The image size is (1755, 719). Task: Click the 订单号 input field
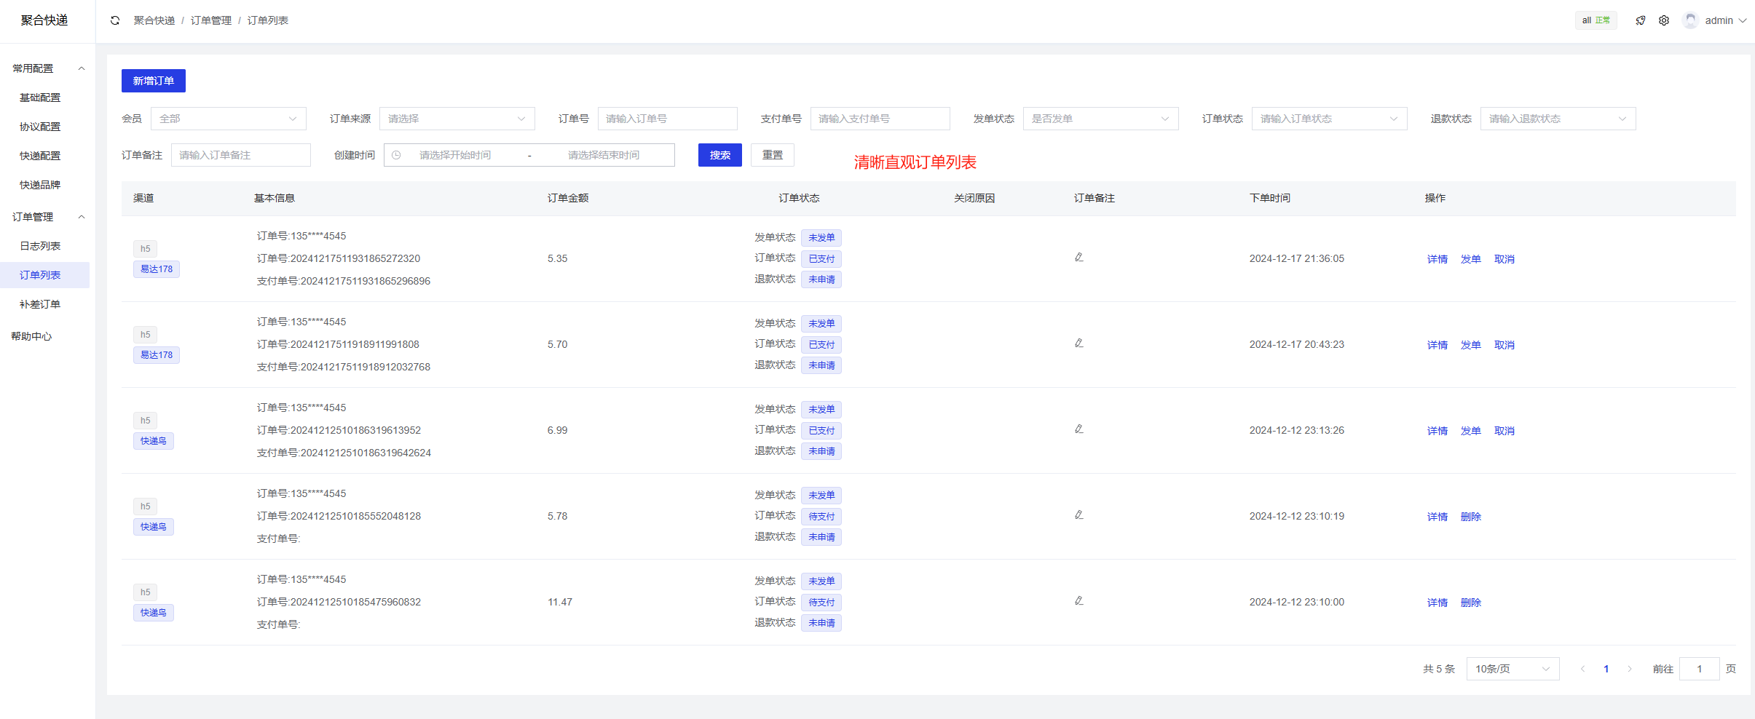[x=667, y=119]
